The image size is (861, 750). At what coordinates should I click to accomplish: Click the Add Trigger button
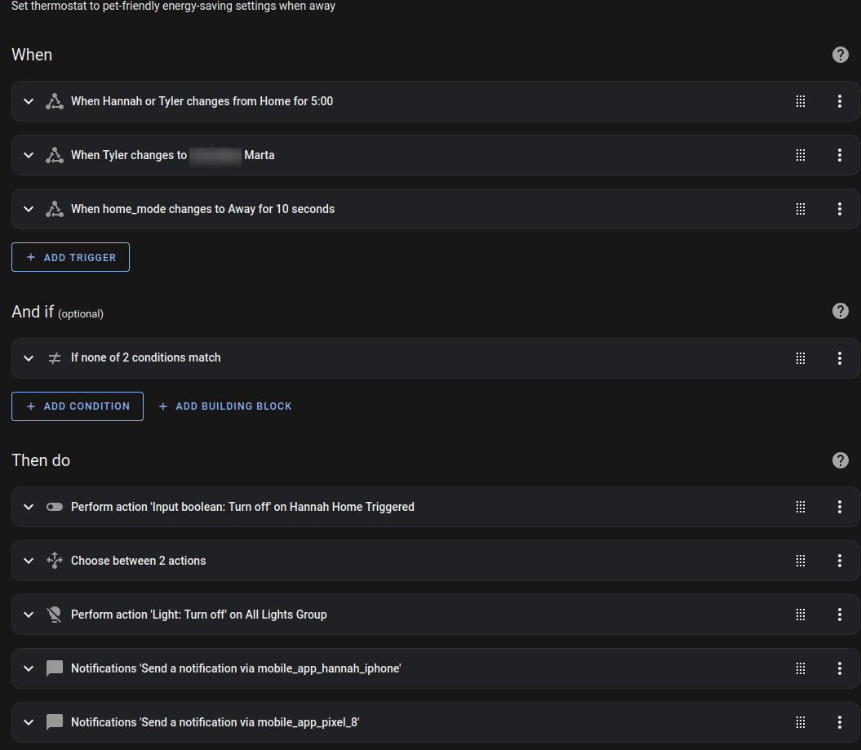point(70,257)
